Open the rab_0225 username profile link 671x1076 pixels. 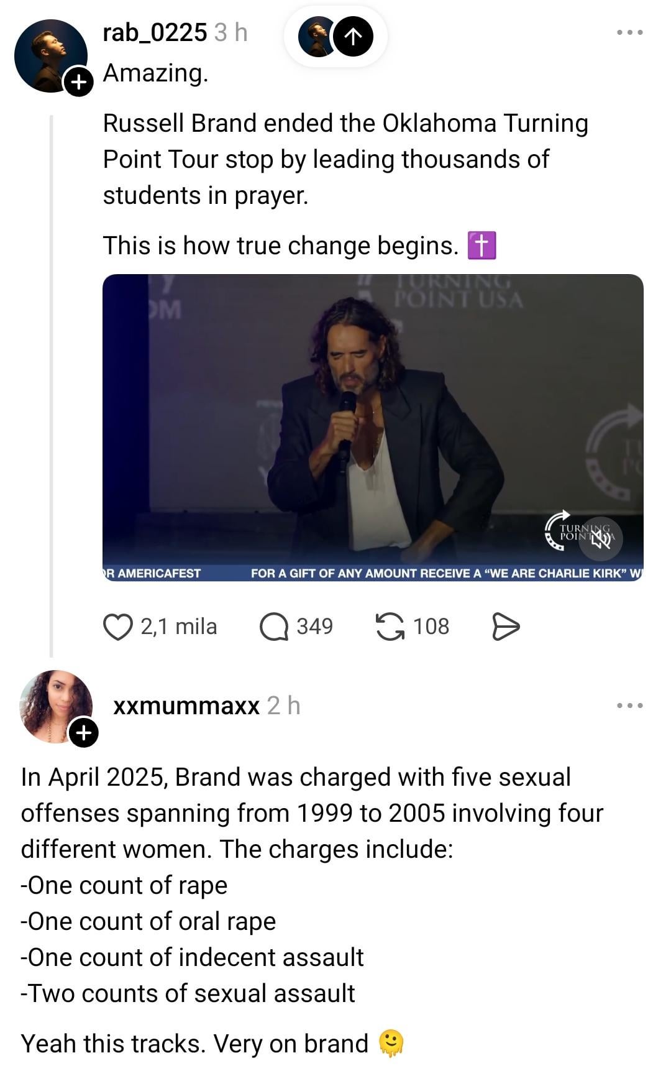click(155, 32)
